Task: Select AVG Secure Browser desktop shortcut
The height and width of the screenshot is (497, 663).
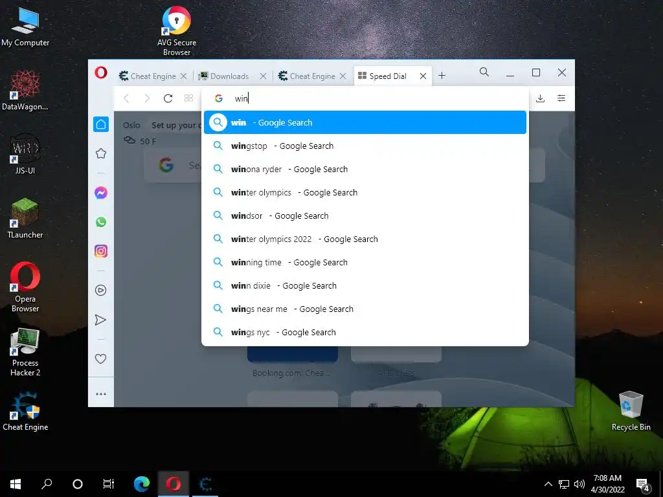Action: tap(176, 30)
